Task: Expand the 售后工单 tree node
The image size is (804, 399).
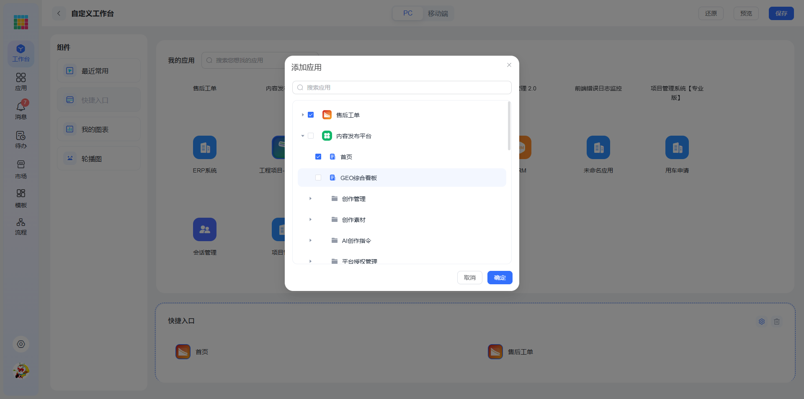Action: 303,115
